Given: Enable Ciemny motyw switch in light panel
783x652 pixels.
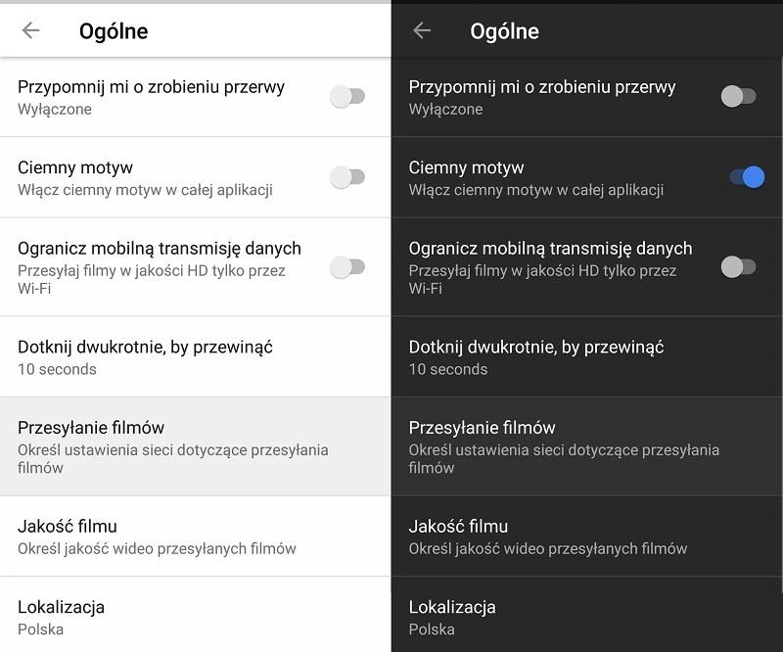Looking at the screenshot, I should coord(347,177).
